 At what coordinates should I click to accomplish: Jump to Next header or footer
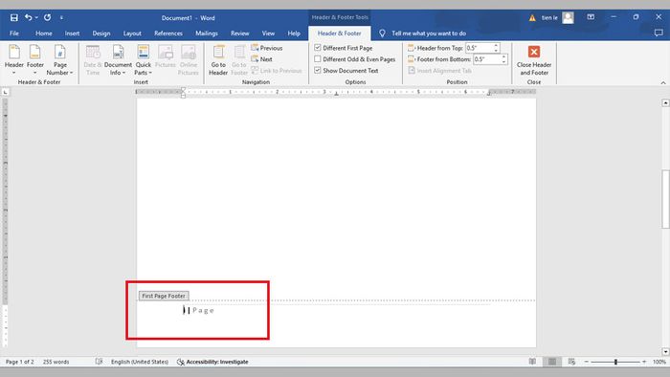pos(262,59)
